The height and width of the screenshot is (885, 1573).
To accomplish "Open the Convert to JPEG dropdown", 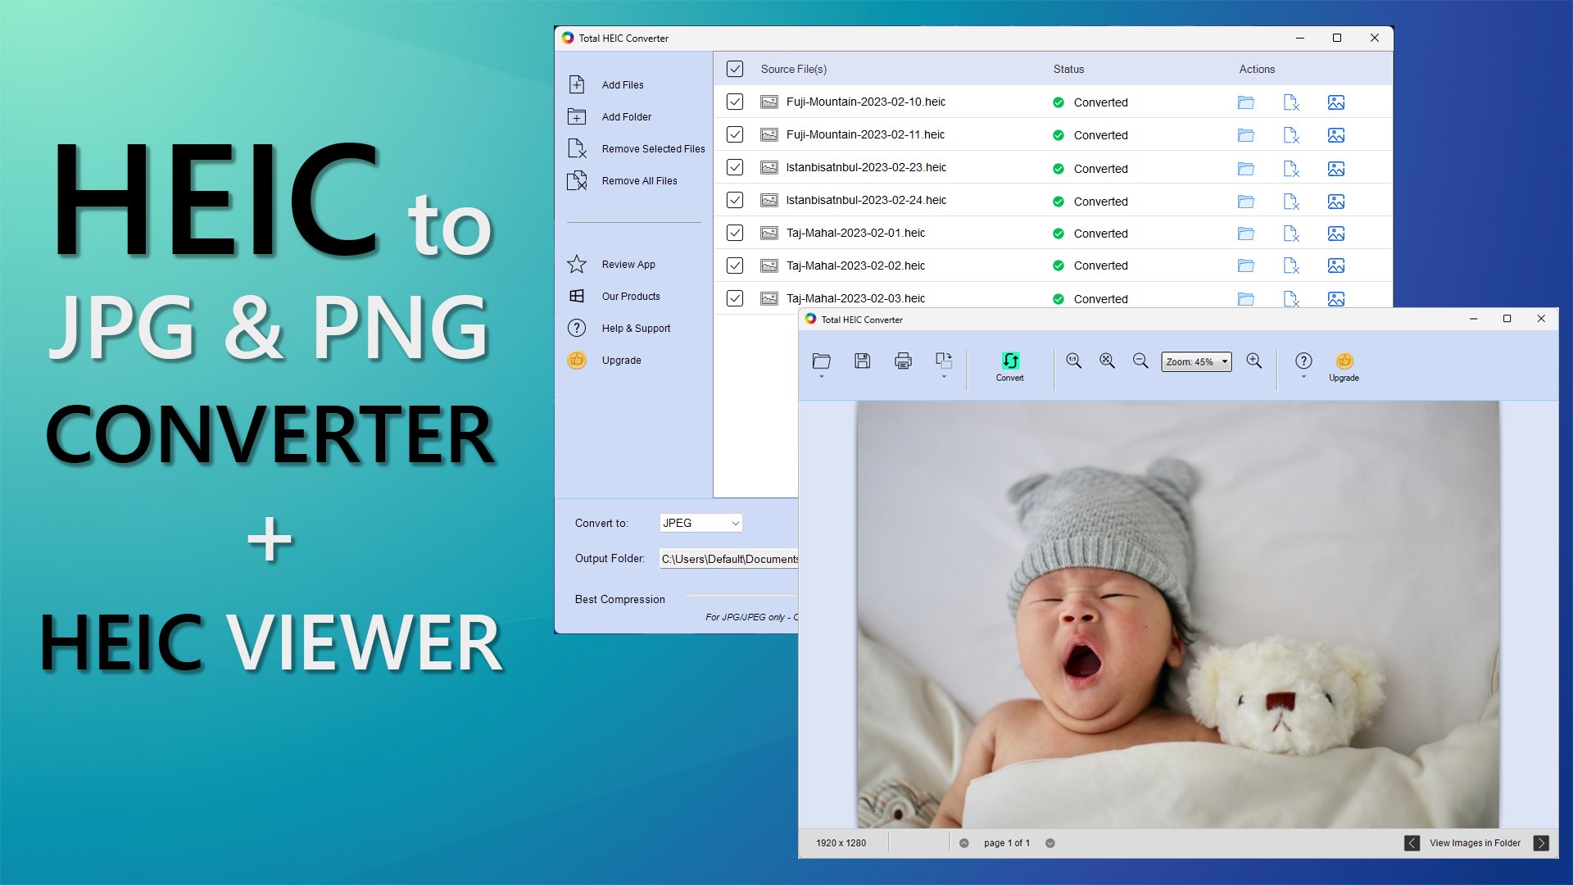I will (x=700, y=523).
